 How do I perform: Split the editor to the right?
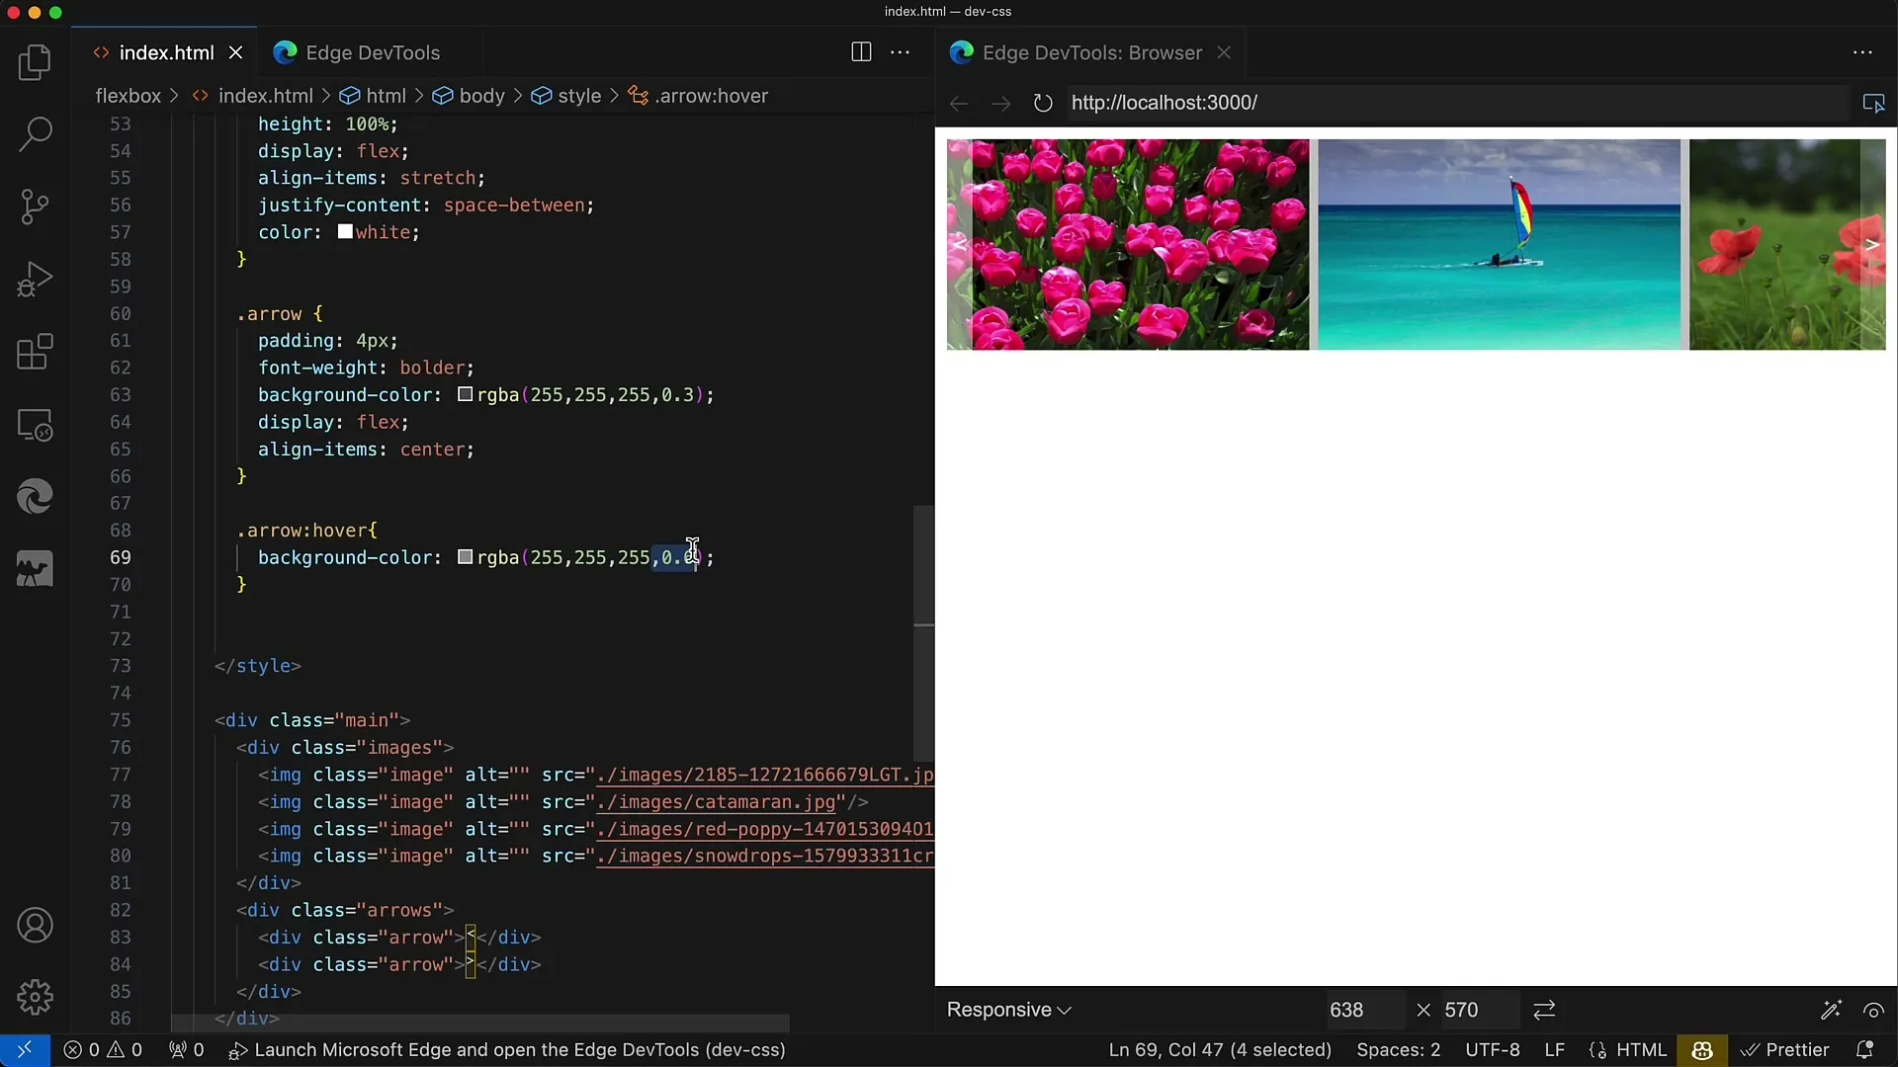click(861, 52)
